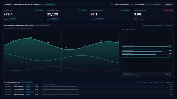
Task: Click the 25,129 Stream Ingestion Velocity value
Action: click(x=53, y=14)
